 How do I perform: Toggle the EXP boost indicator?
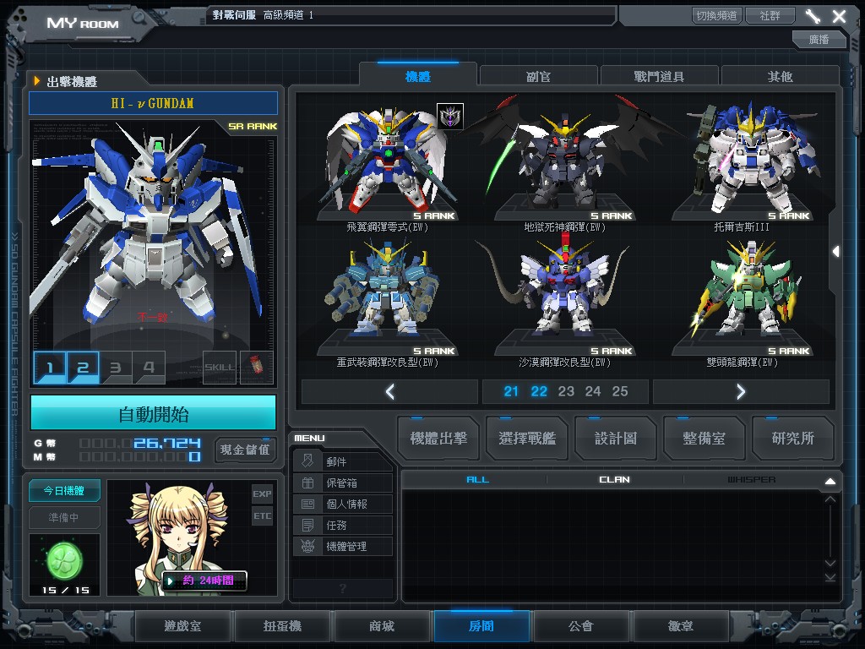262,494
